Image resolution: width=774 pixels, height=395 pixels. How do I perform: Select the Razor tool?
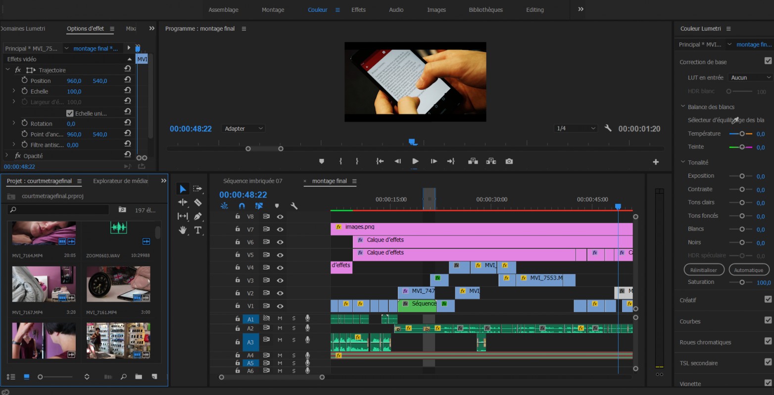(x=197, y=202)
